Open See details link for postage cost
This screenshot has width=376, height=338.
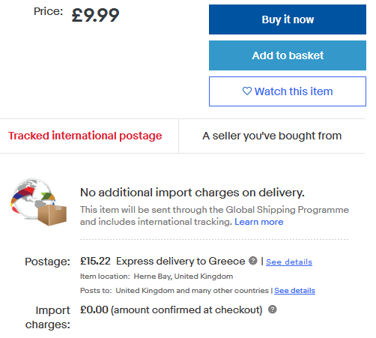289,262
